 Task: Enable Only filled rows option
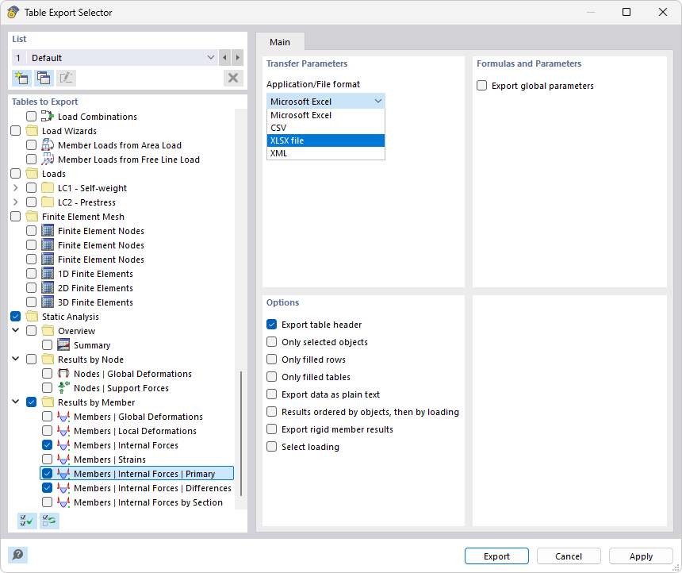[271, 359]
